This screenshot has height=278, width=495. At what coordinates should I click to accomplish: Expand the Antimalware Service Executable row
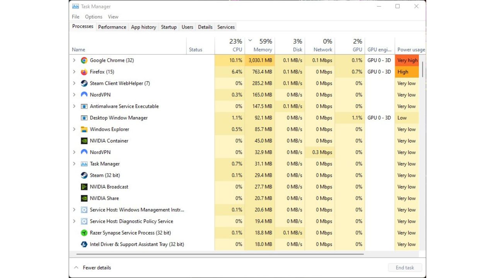tap(74, 106)
